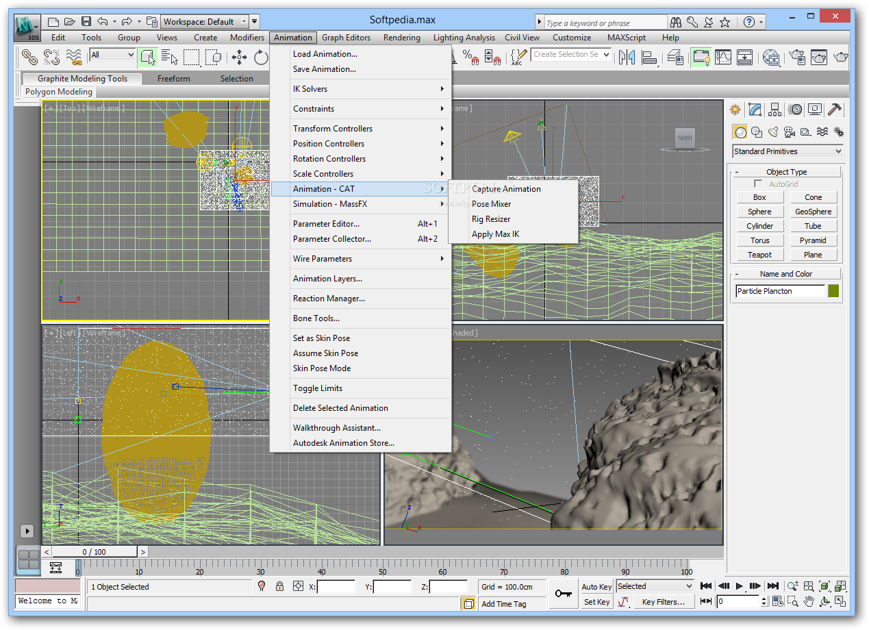Activate the Select and Rotate tool
The width and height of the screenshot is (869, 630).
pos(261,57)
